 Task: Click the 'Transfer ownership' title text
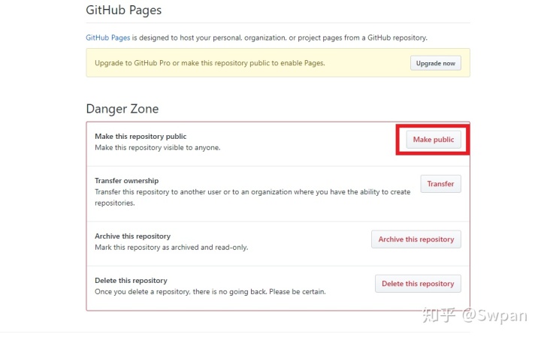(127, 181)
